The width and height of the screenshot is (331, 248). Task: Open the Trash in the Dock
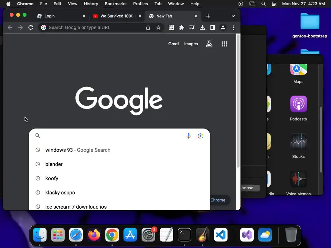coord(291,235)
